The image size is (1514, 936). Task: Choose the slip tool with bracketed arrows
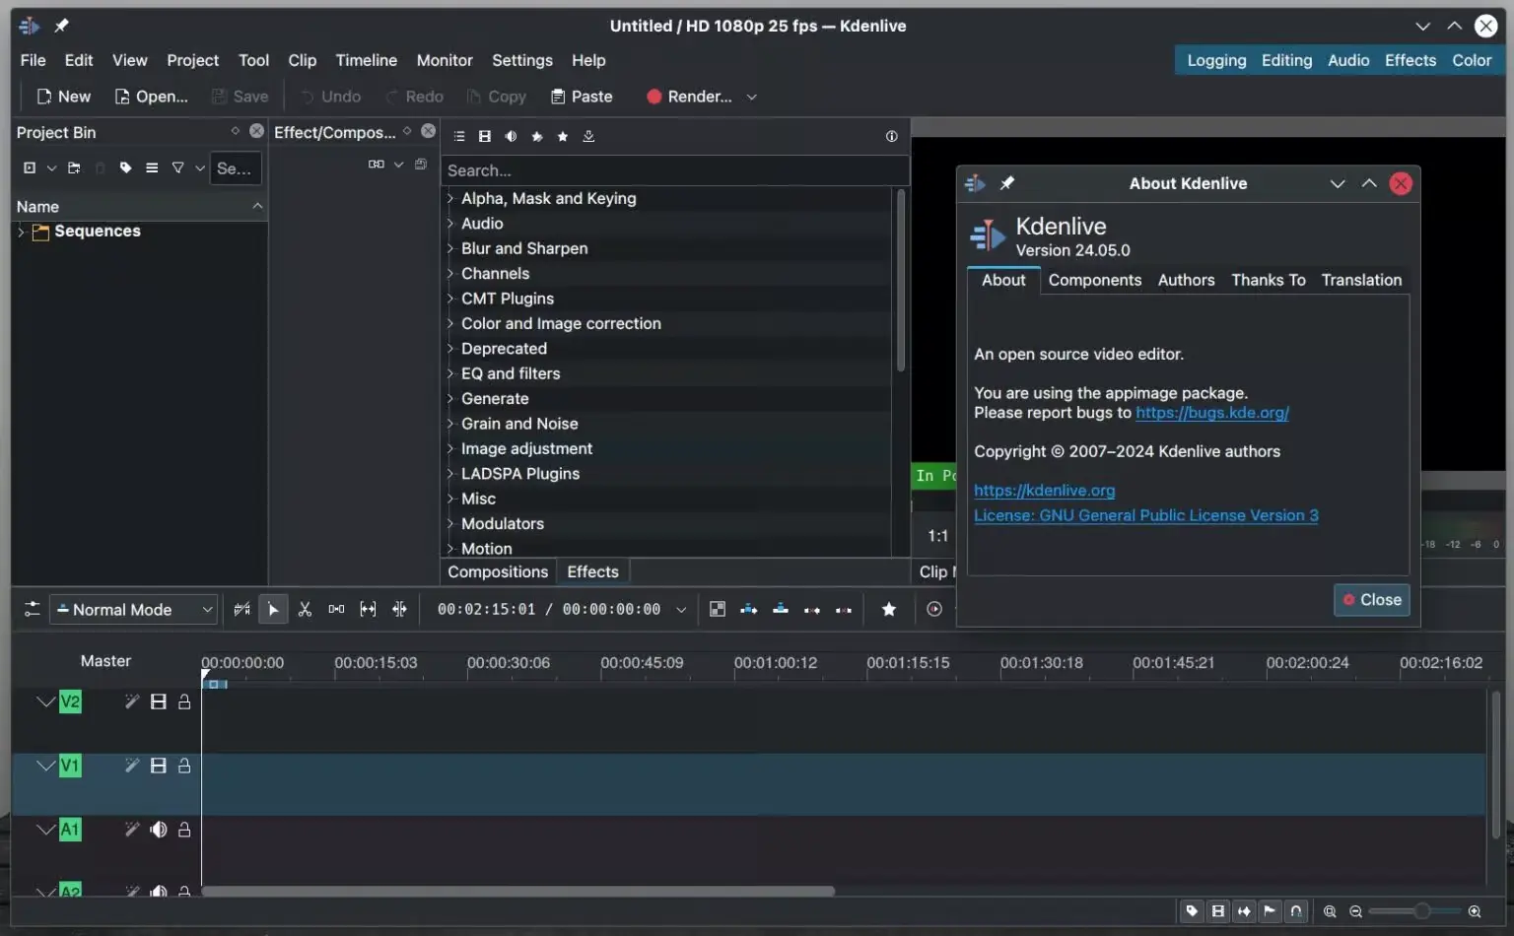pos(368,610)
